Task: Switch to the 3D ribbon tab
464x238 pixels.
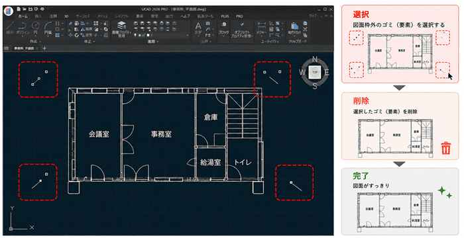Action: point(66,17)
